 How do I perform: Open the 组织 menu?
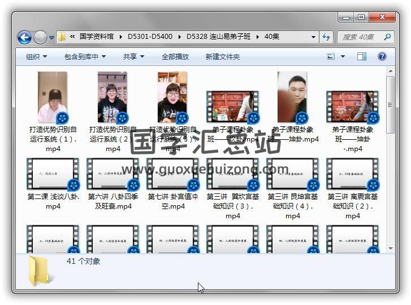pos(36,56)
